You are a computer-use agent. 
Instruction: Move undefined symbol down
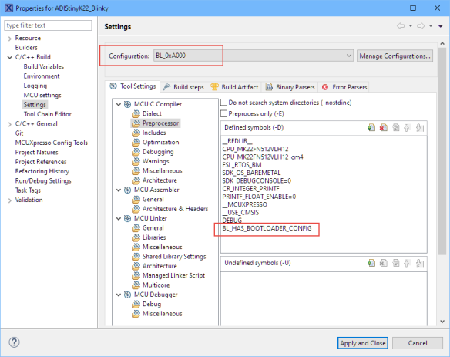click(420, 263)
